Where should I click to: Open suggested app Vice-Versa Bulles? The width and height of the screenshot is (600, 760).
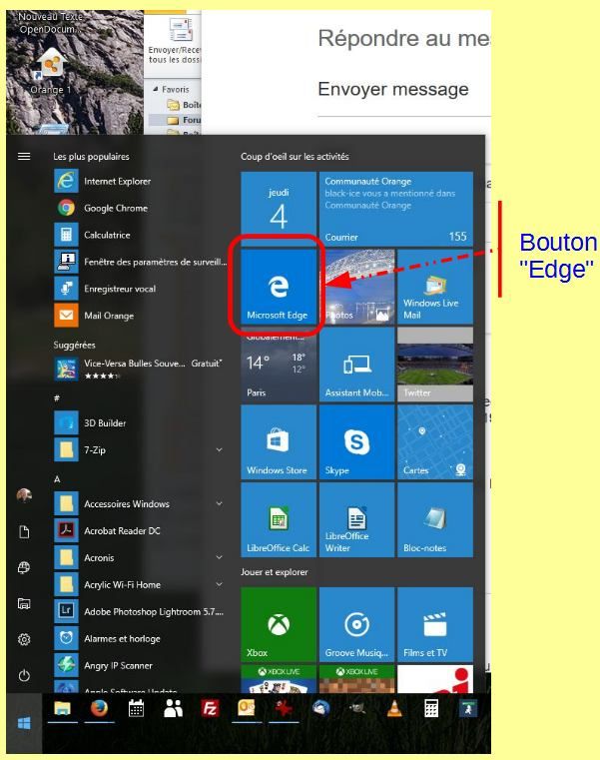click(x=140, y=369)
